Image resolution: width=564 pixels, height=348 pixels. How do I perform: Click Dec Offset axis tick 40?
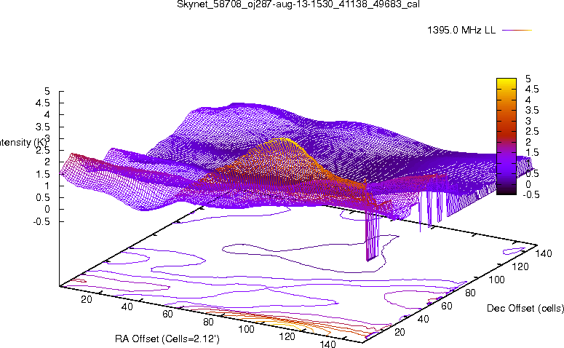point(423,319)
